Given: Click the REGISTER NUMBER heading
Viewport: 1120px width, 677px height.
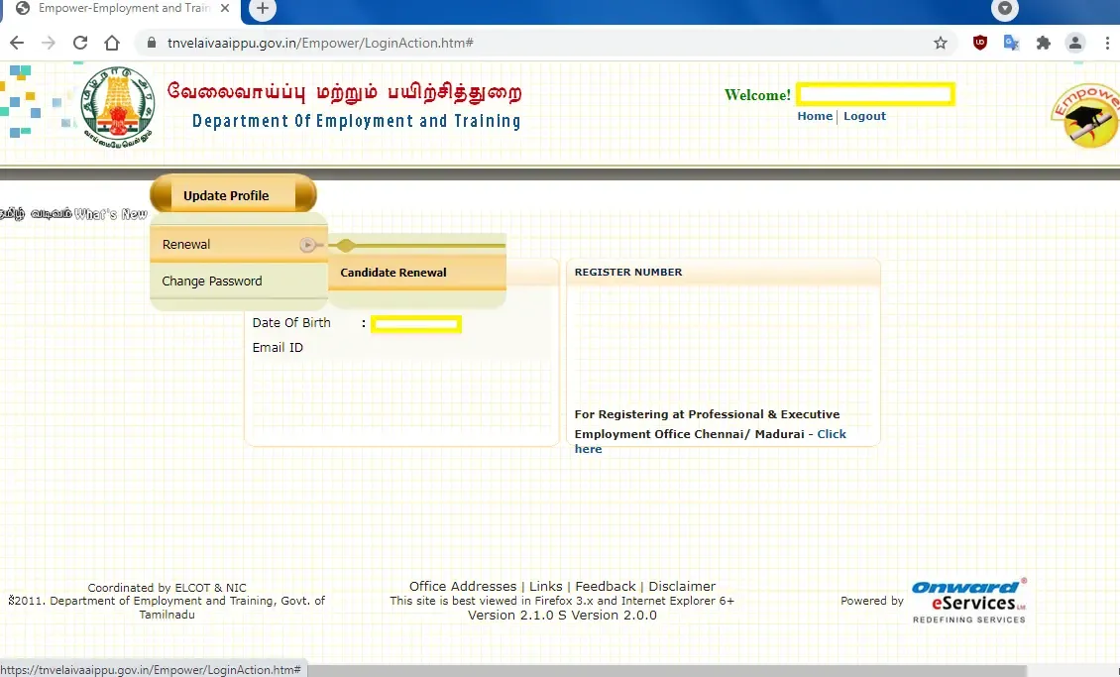Looking at the screenshot, I should [627, 272].
